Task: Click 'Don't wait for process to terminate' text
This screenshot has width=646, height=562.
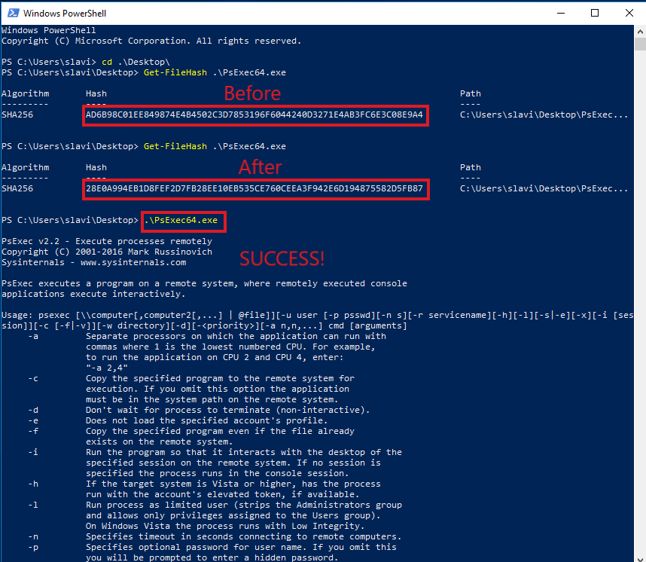Action: 228,410
